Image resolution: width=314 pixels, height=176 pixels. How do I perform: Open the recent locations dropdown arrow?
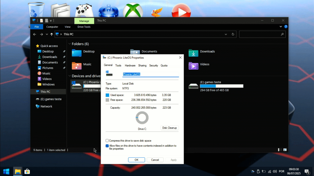(47, 34)
